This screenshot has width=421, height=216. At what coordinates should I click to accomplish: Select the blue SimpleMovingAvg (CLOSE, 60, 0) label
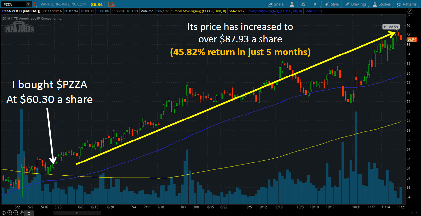tap(276, 11)
